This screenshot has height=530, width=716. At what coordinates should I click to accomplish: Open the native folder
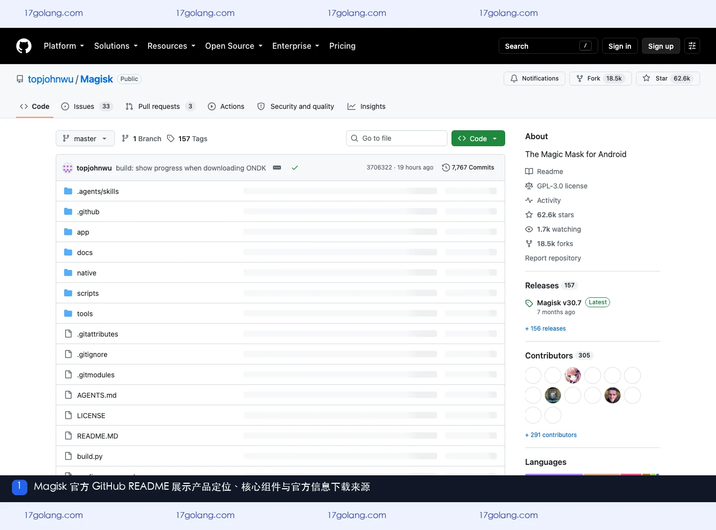87,273
